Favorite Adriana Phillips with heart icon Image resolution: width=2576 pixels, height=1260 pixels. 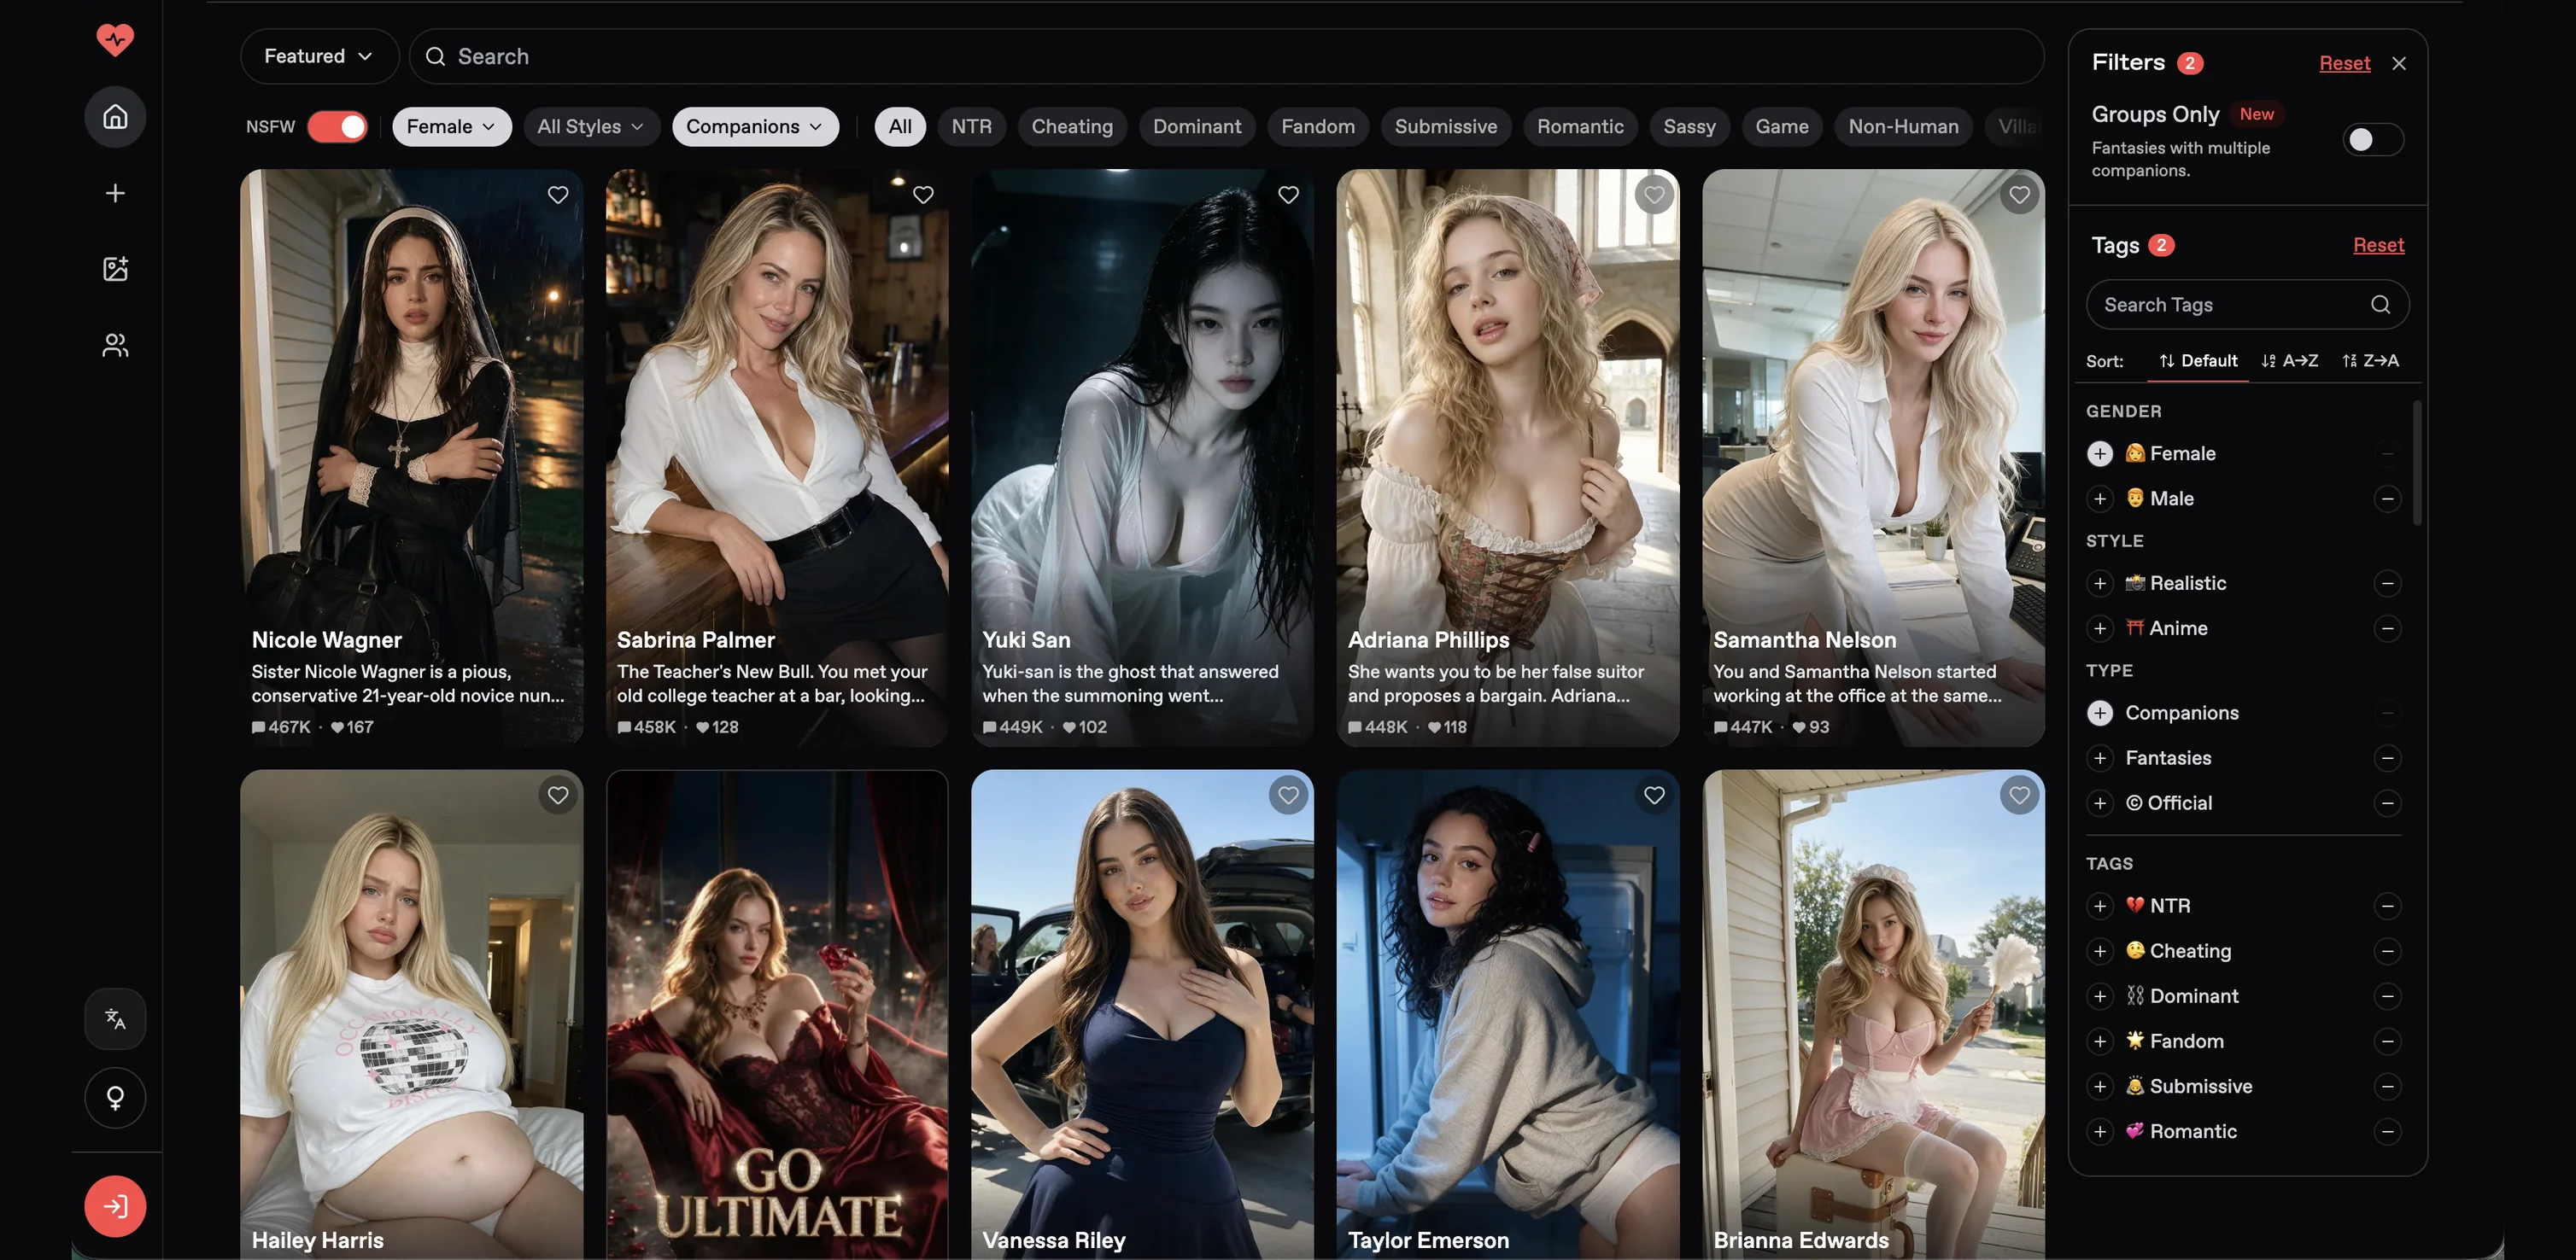(1654, 195)
